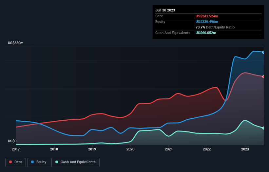This screenshot has width=269, height=172.
Task: Select the Cash endpoint marker on the teal line
Action: coord(263,128)
